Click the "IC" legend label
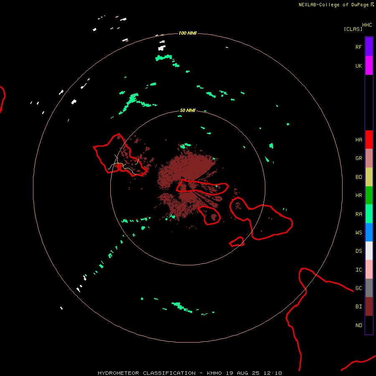The height and width of the screenshot is (376, 376). [359, 270]
